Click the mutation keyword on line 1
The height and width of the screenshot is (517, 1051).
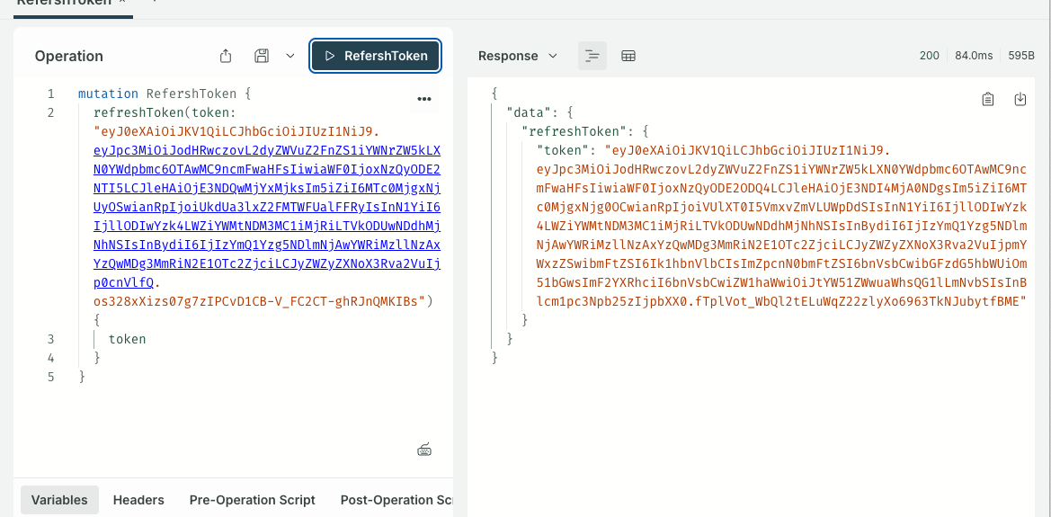pos(108,94)
